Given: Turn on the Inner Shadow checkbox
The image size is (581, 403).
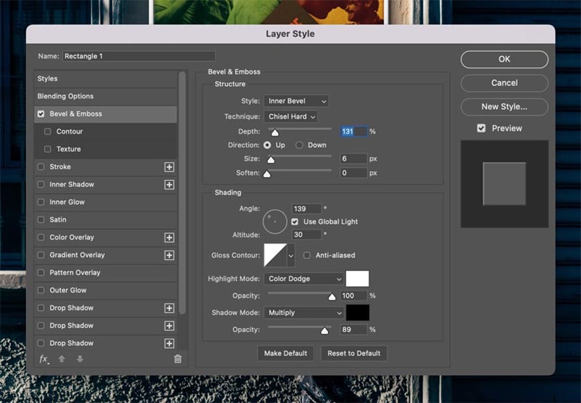Looking at the screenshot, I should click(x=41, y=184).
